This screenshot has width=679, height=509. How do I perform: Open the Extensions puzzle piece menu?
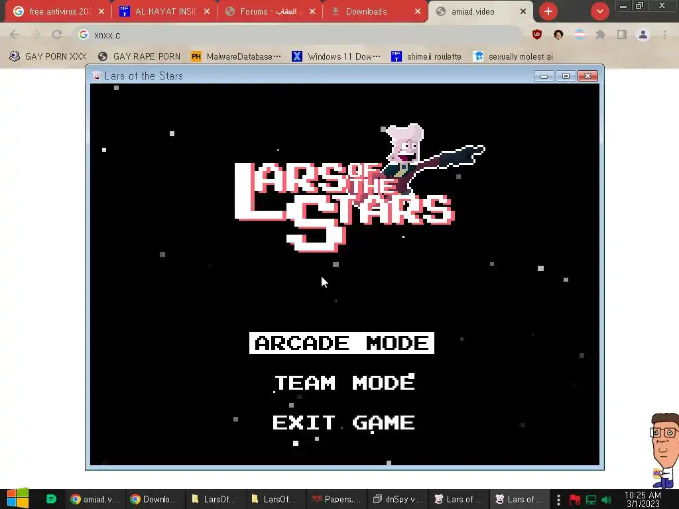(x=601, y=34)
